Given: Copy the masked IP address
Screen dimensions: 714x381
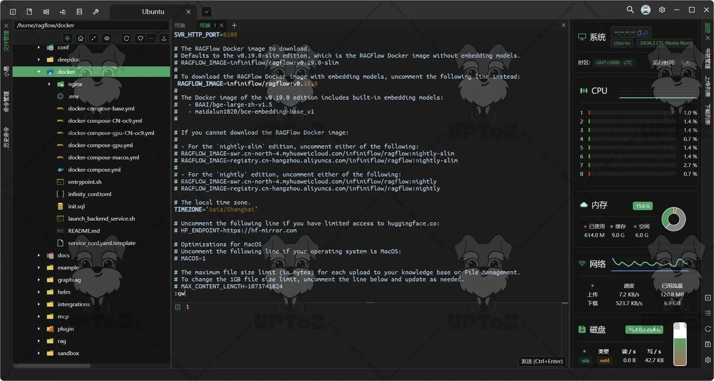Looking at the screenshot, I should tap(639, 33).
